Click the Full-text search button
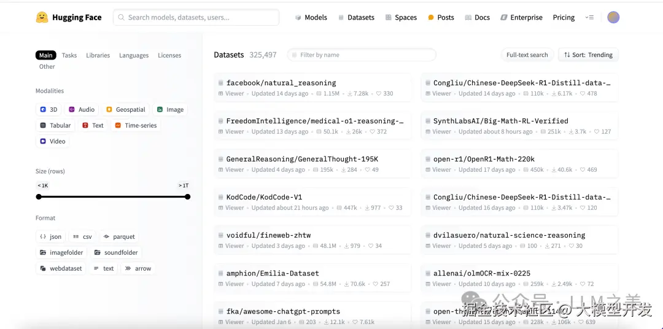 [x=527, y=55]
